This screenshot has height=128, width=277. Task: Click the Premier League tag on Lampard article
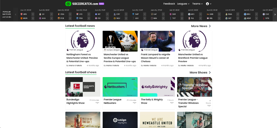tap(149, 50)
